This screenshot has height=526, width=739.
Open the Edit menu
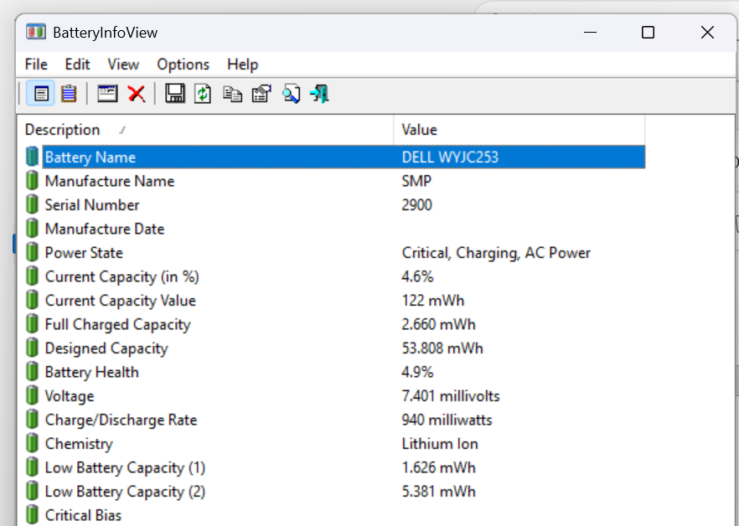[x=77, y=64]
